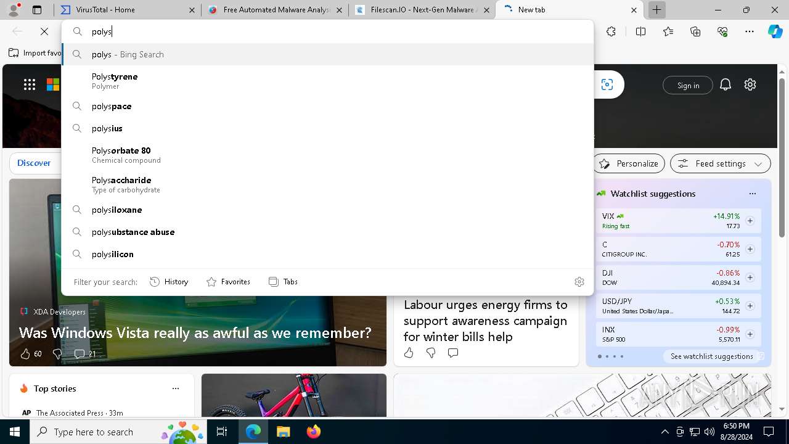Screen dimensions: 789x444
Task: Open Top stories more options menu
Action: point(176,388)
